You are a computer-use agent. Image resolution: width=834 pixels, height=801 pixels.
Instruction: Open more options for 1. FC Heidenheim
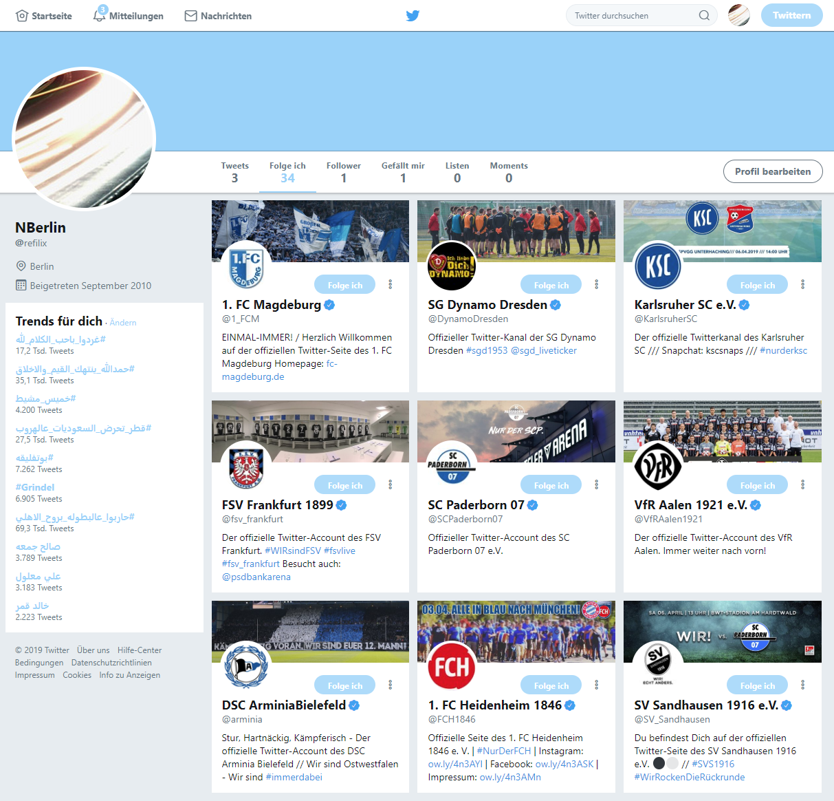click(x=597, y=685)
